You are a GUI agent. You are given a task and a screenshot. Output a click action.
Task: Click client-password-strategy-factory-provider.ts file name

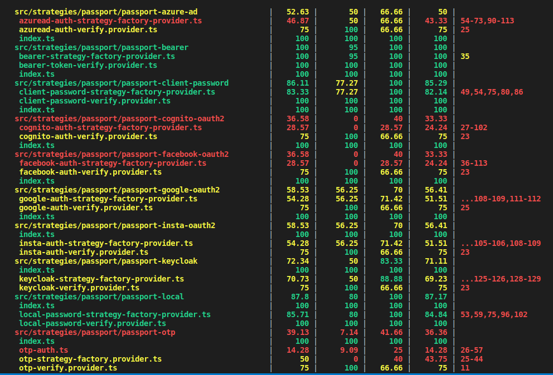click(x=117, y=92)
